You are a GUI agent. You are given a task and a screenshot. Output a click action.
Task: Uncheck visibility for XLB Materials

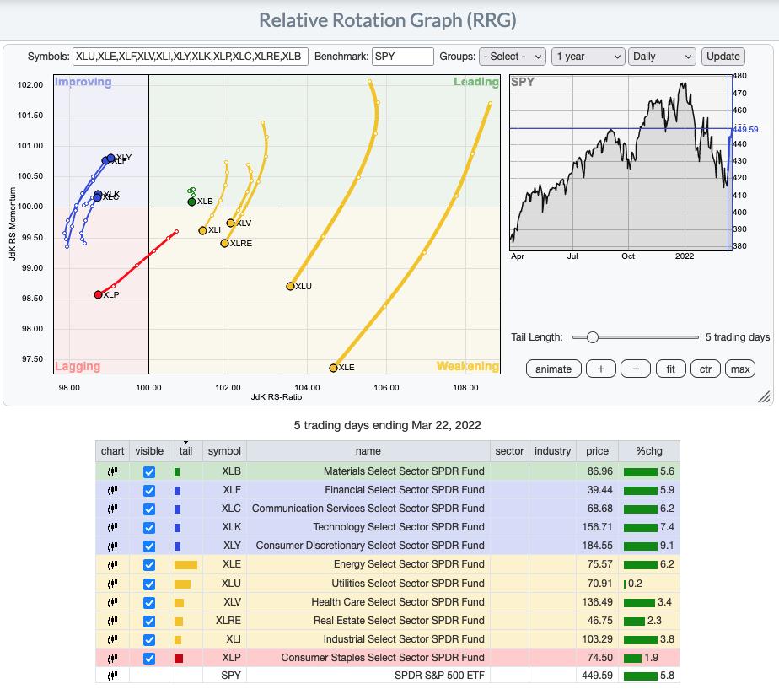click(x=149, y=471)
